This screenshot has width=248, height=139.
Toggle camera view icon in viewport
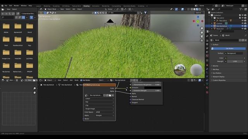point(201,36)
